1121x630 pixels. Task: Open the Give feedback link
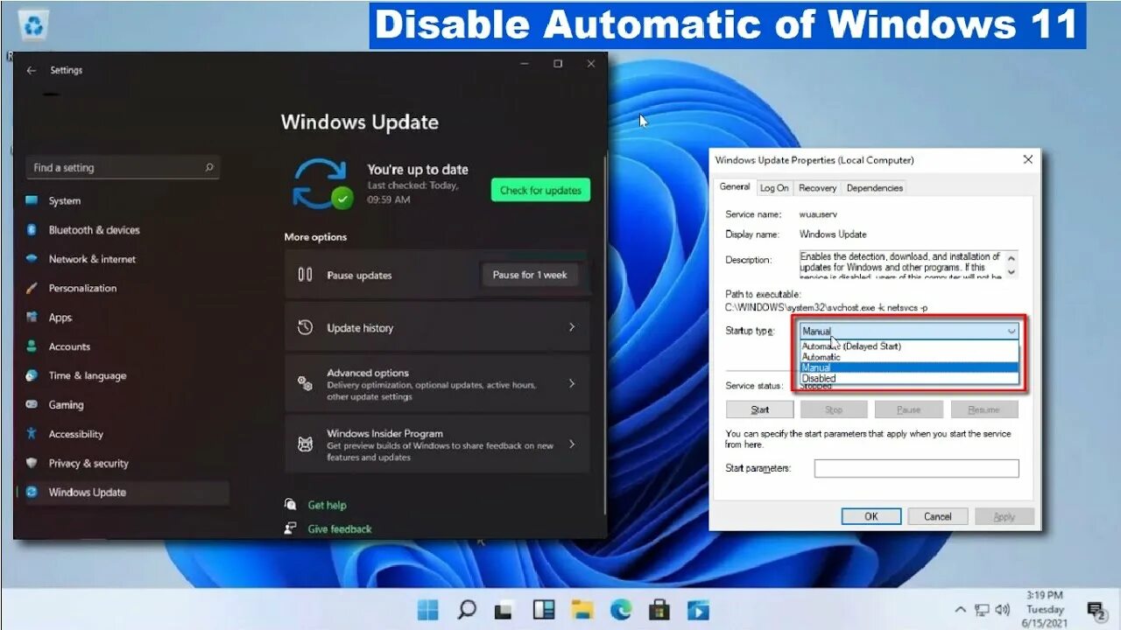coord(340,528)
